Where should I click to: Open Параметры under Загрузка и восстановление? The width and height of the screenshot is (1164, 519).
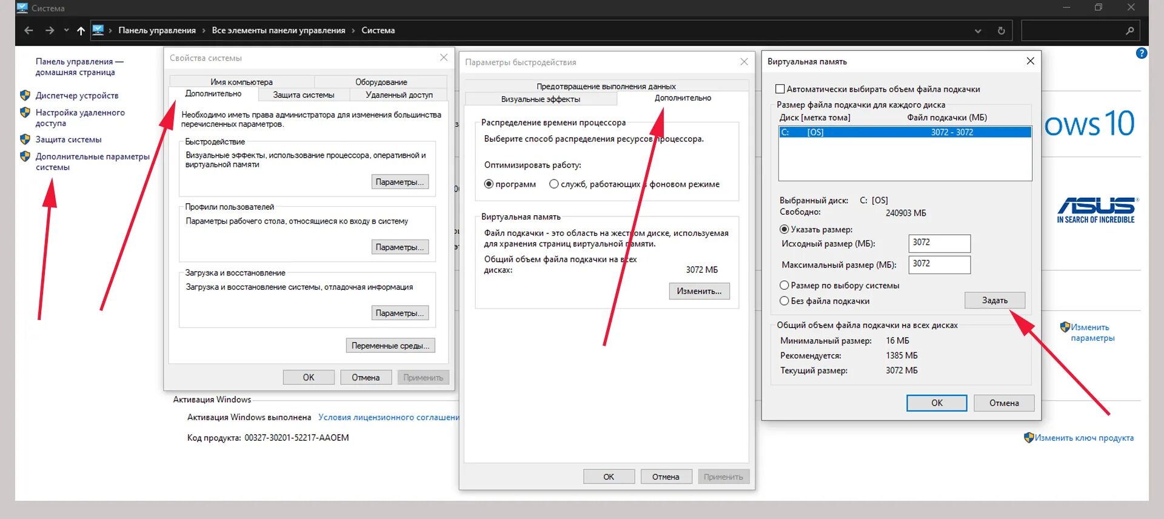click(400, 313)
